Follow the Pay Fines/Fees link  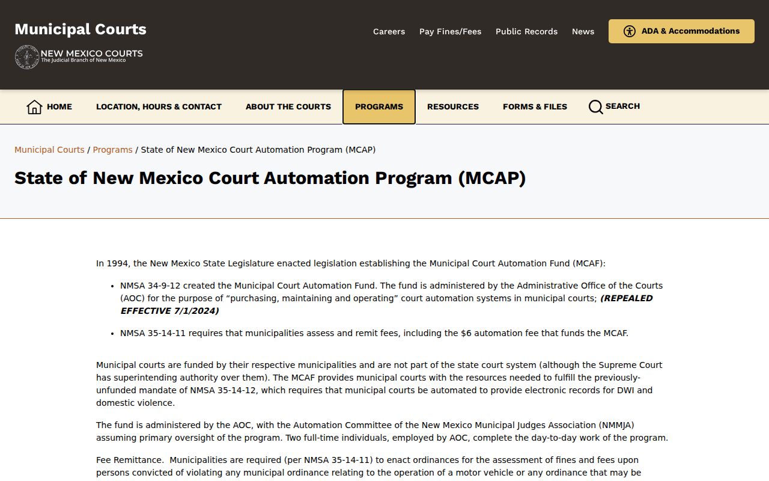pyautogui.click(x=451, y=32)
